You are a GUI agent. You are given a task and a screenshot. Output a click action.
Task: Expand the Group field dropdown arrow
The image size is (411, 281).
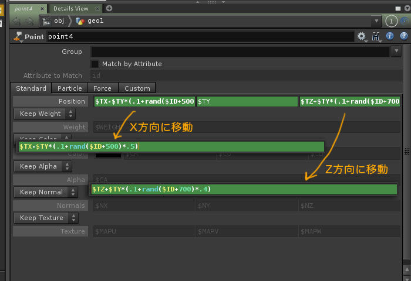[x=395, y=52]
